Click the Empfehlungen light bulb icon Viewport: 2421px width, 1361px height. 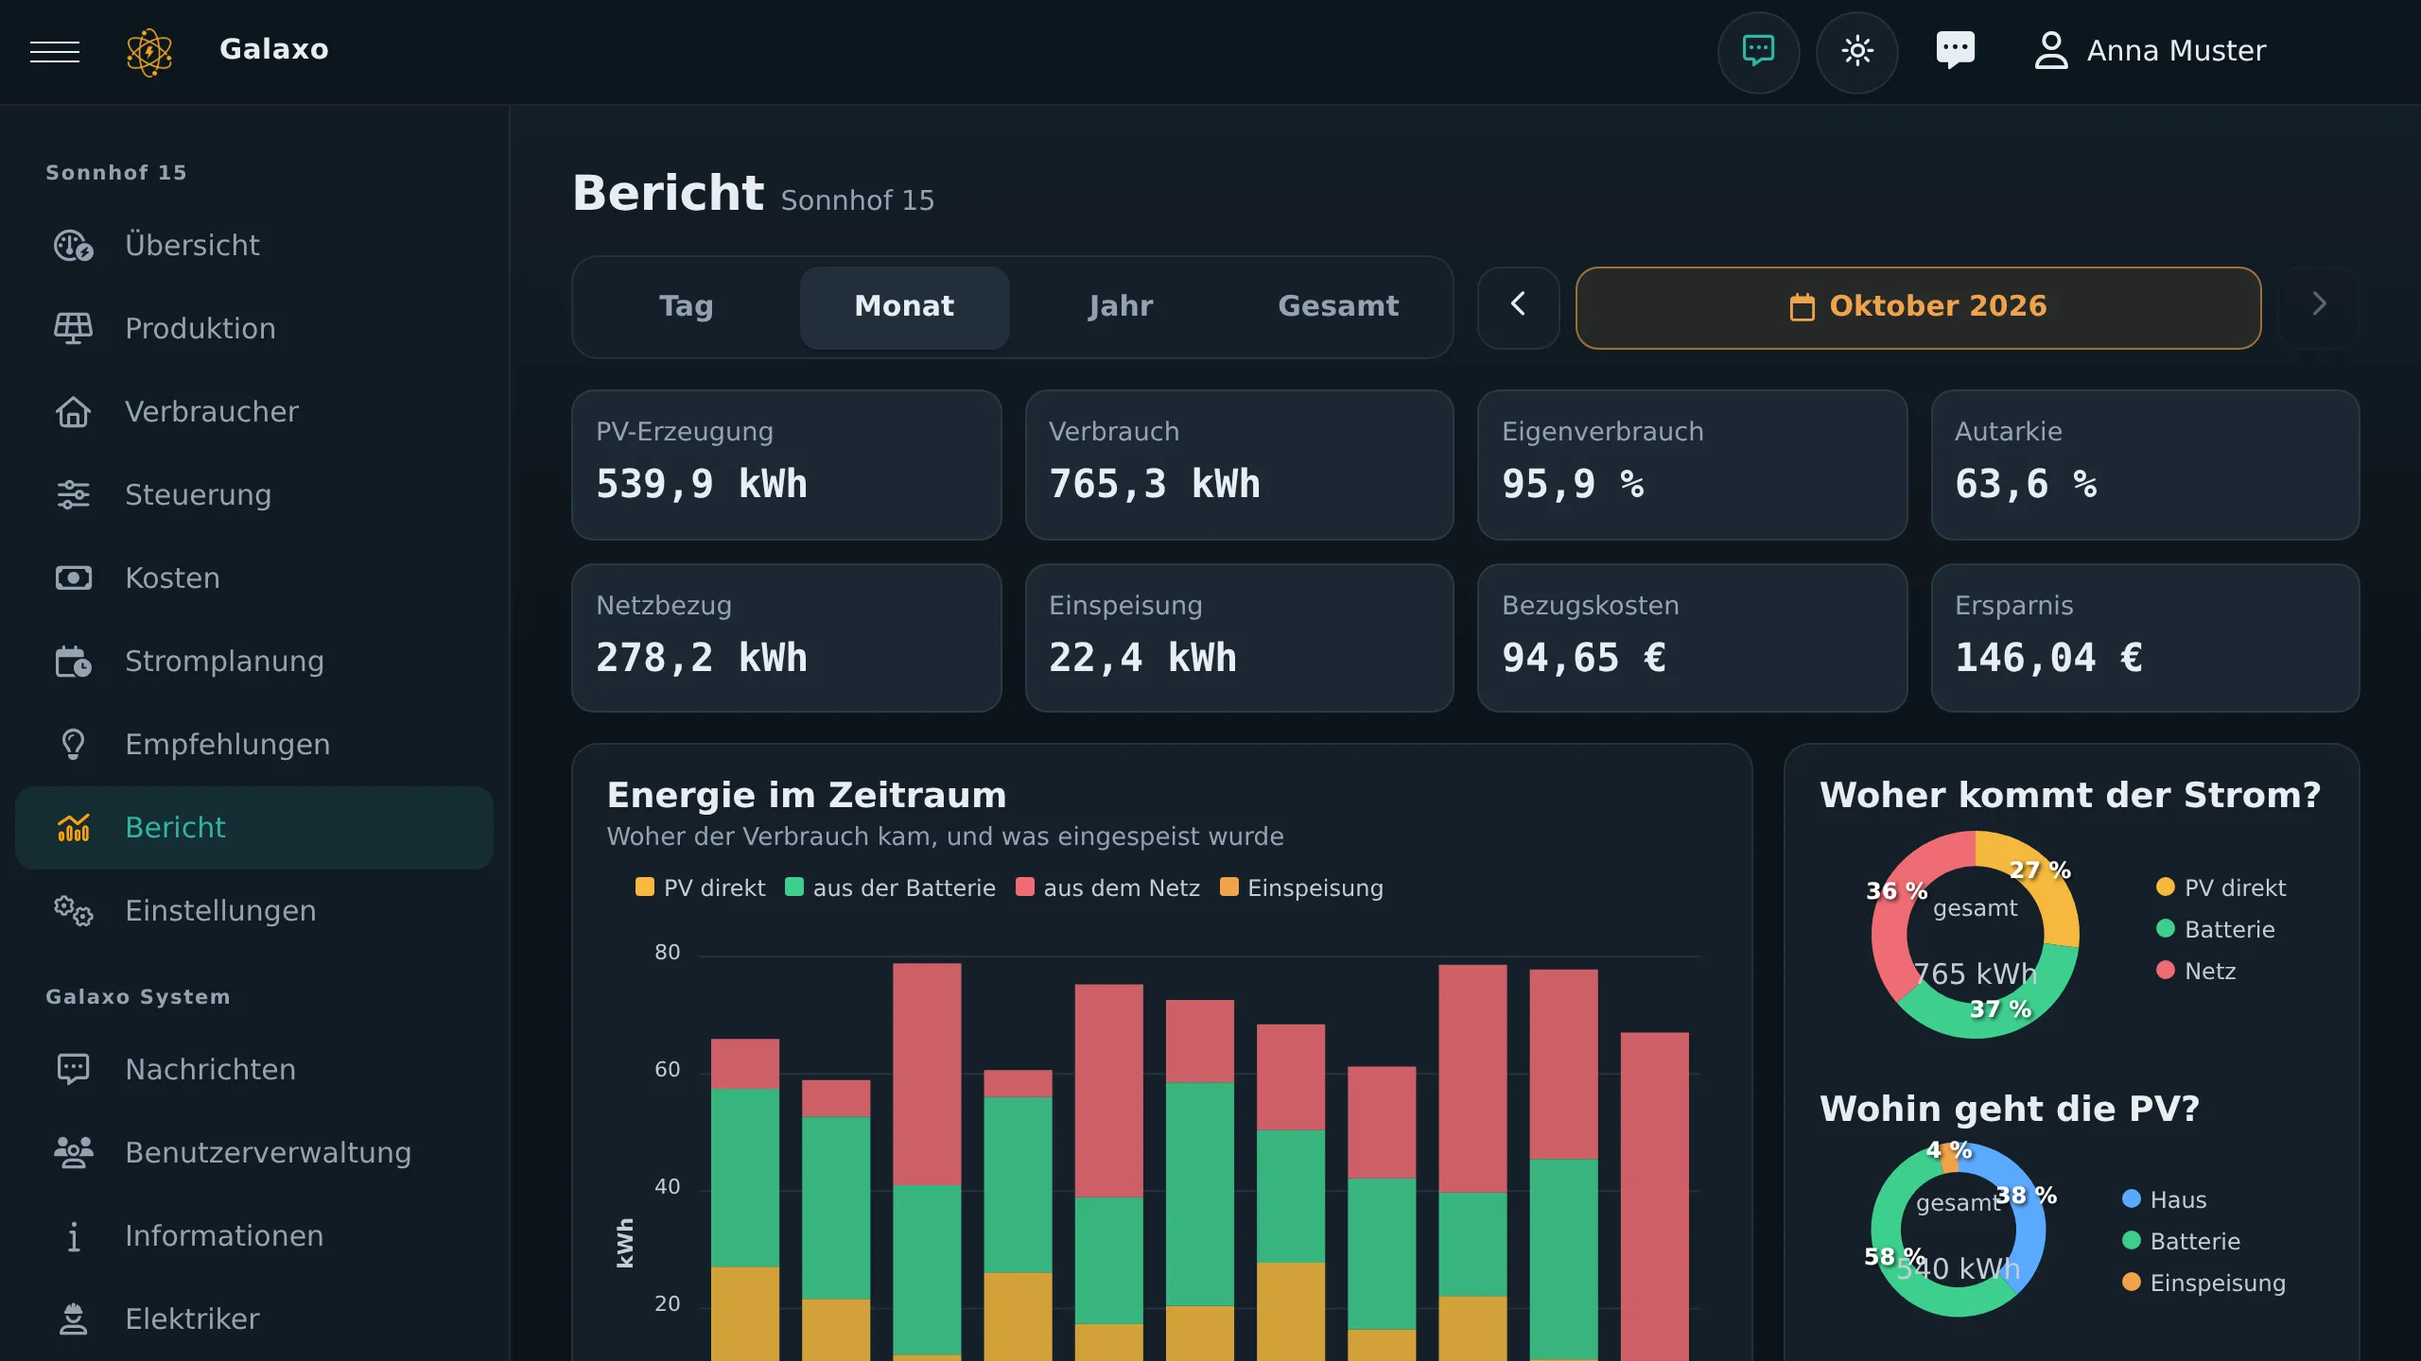click(74, 745)
